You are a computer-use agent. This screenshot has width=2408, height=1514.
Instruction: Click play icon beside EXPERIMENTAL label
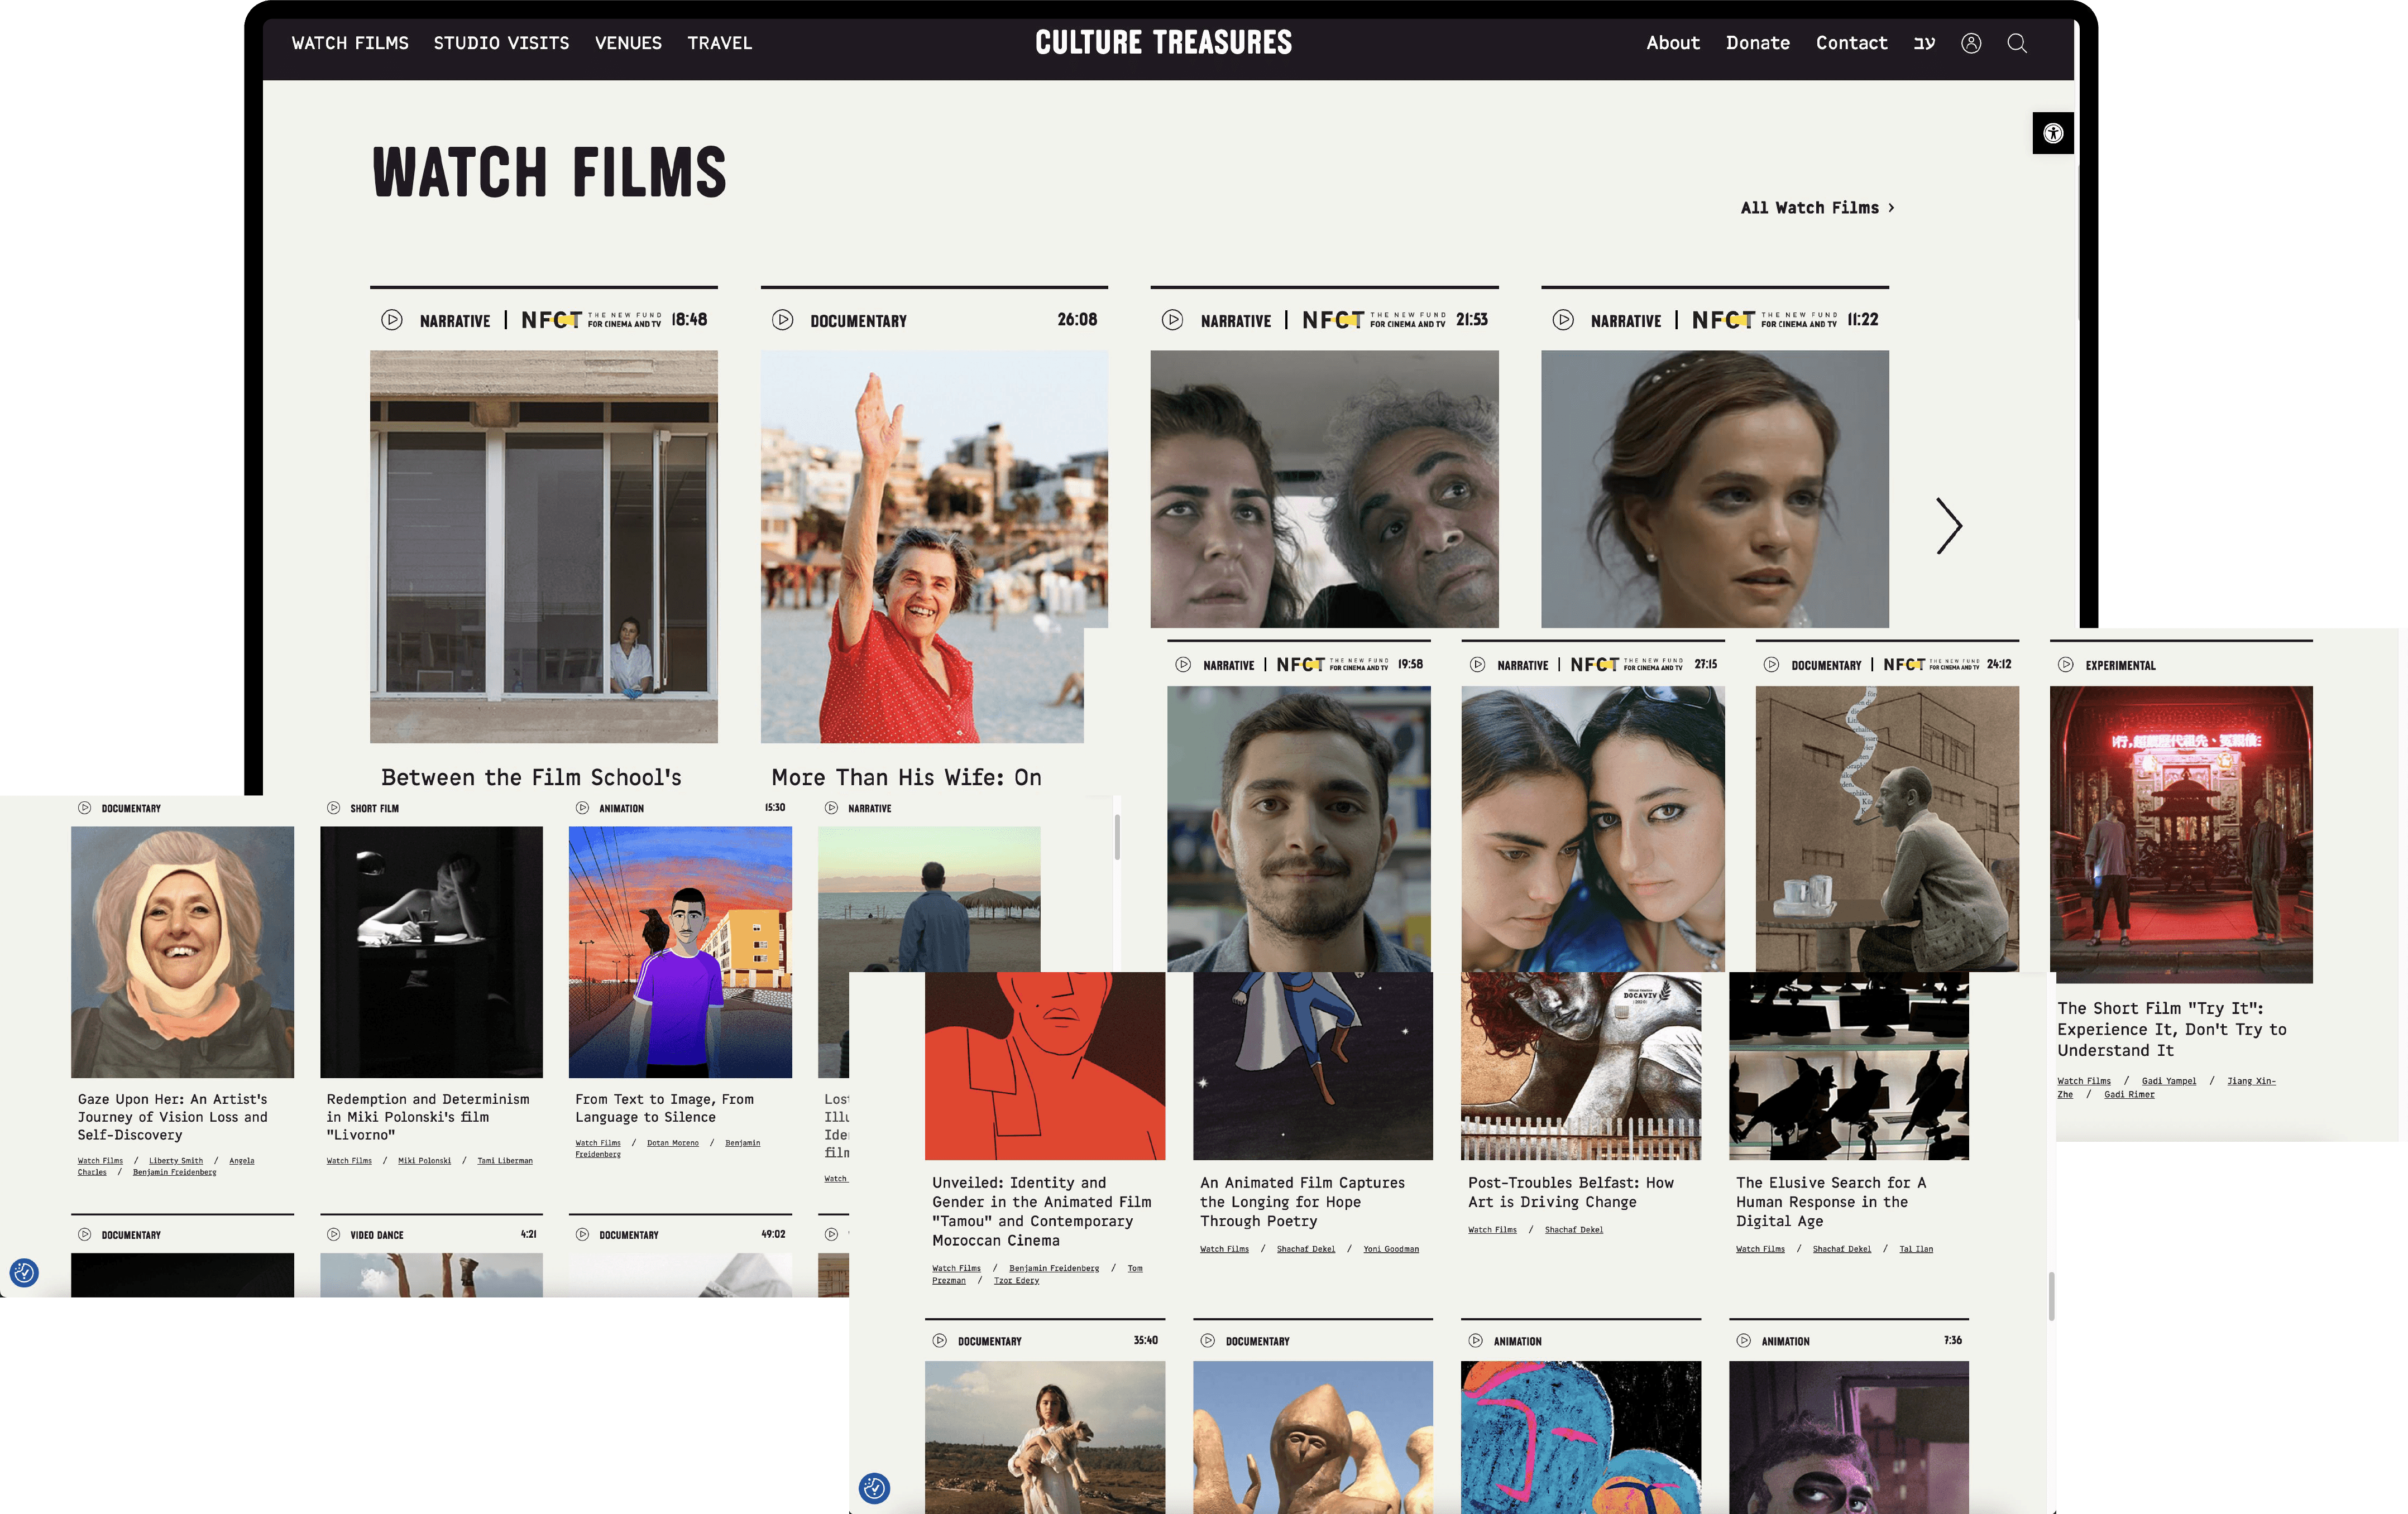[x=2065, y=666]
